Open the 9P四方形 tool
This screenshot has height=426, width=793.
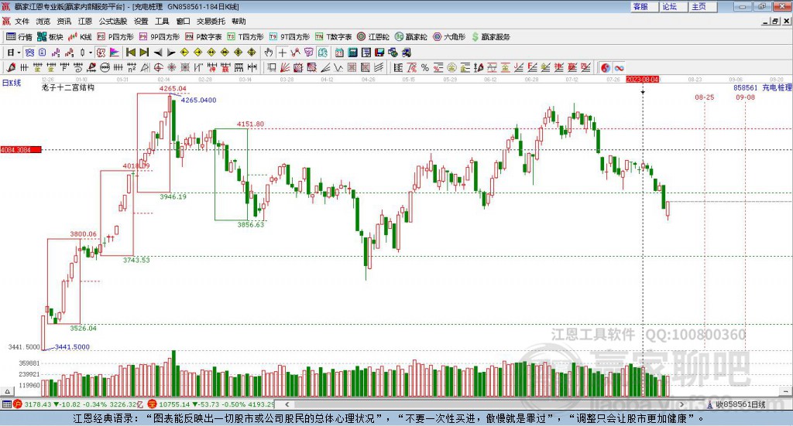click(159, 37)
